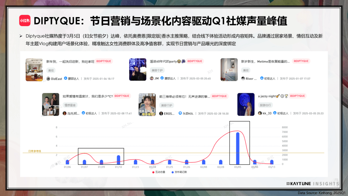
Task: Select the 旅游出行 category tag
Action: click(265, 105)
